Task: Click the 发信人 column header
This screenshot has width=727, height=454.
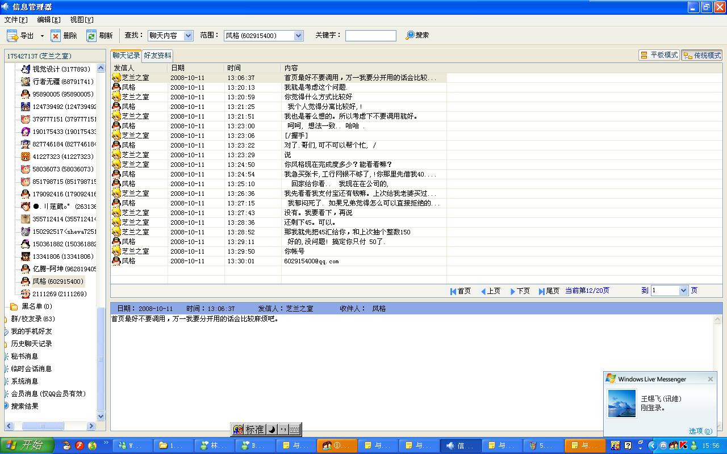Action: [x=139, y=68]
